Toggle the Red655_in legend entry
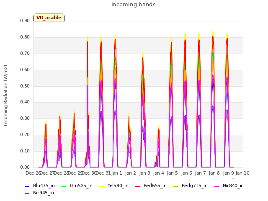 151,186
